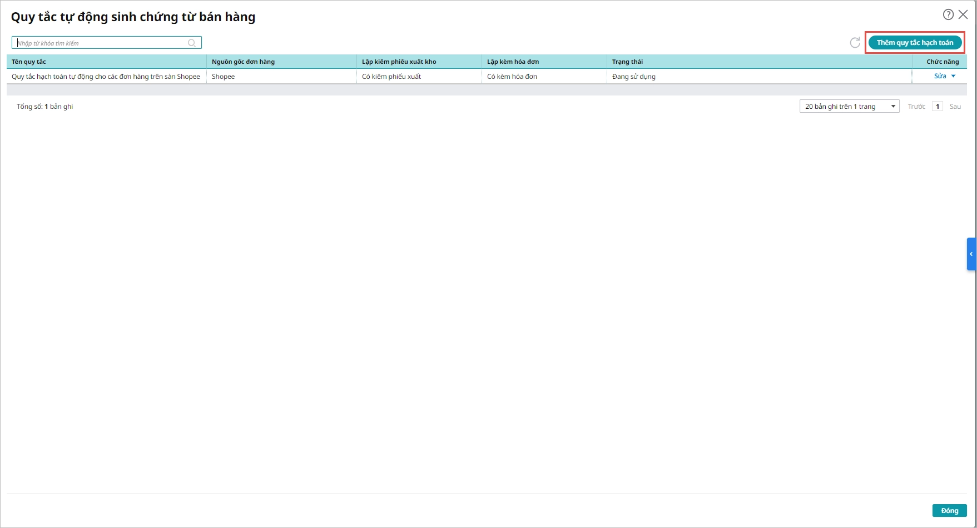Screen dimensions: 977x528
Task: Open dropdown arrow next to Sửa
Action: coord(954,76)
